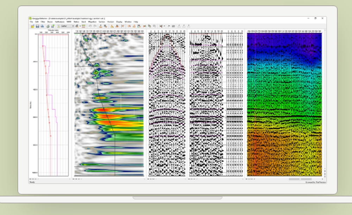Click the color stacked seismic section panel
The image size is (352, 215).
[x=284, y=104]
